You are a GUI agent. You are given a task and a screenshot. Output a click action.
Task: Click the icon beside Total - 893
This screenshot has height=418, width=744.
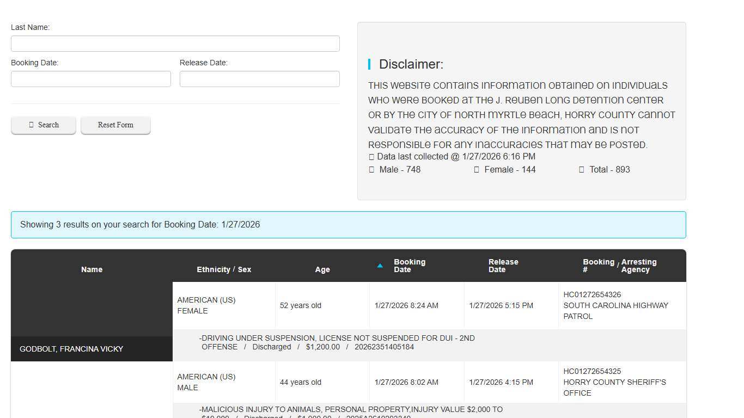[582, 170]
